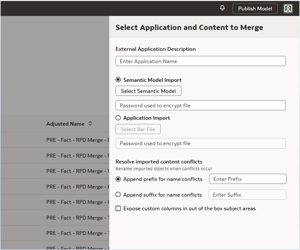Select the Application Import radio button

pyautogui.click(x=118, y=118)
